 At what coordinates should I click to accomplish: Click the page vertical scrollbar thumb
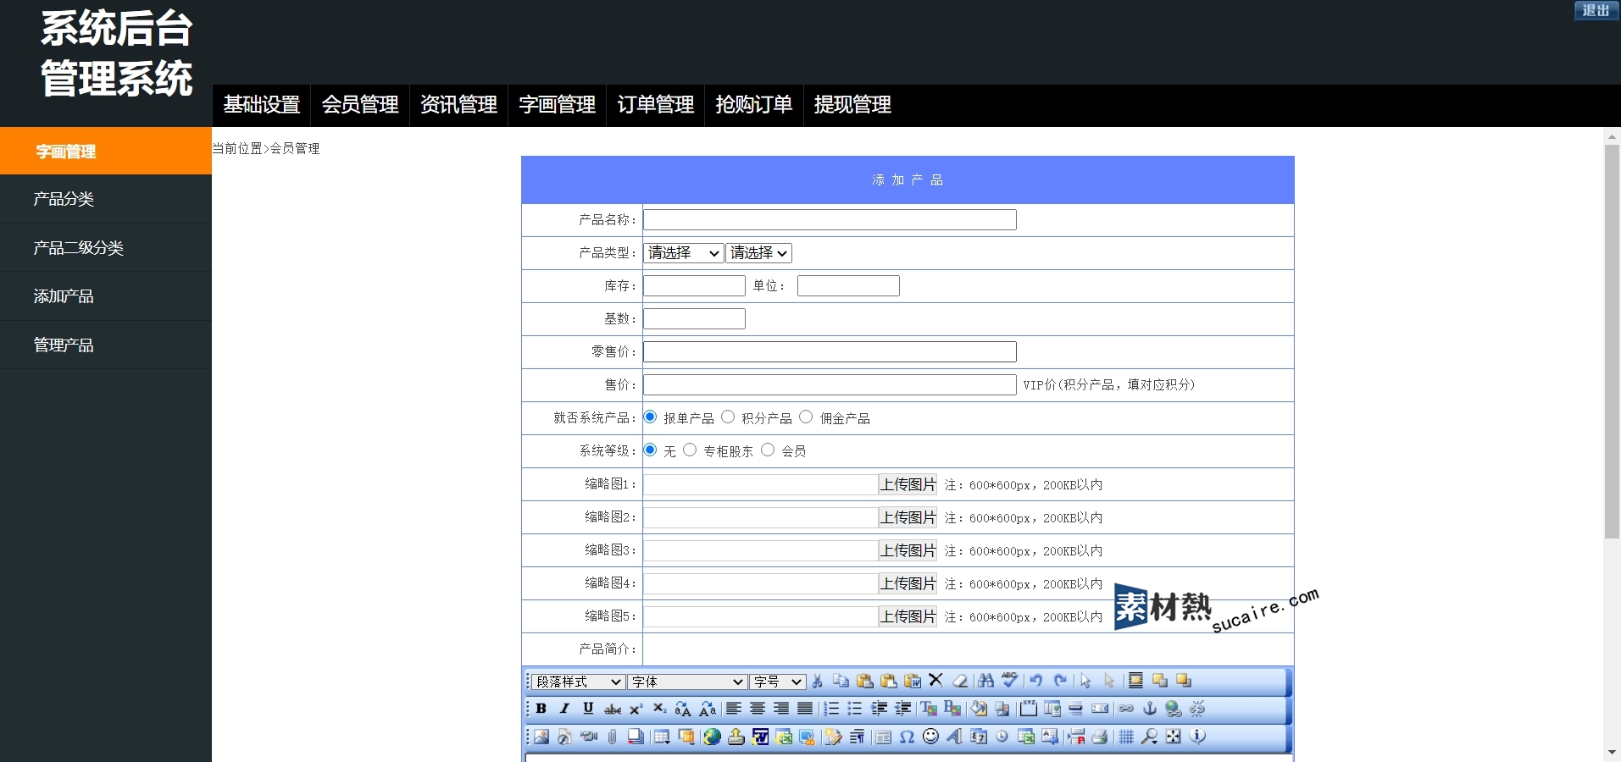click(x=1612, y=341)
